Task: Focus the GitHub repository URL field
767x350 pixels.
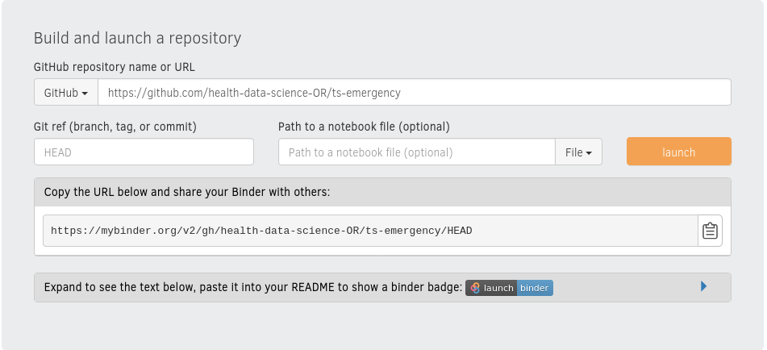Action: point(414,93)
